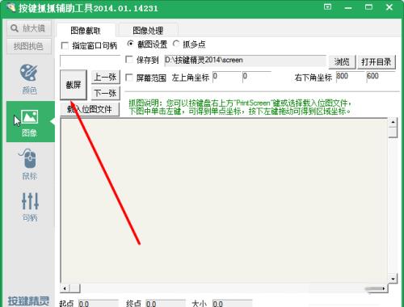
Task: Open the 句柄 handle sliders panel
Action: pos(30,207)
